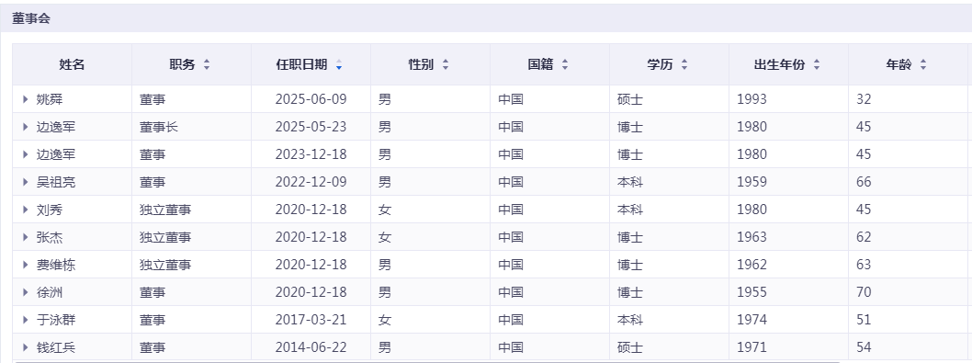Expand the 刘秀 row
The width and height of the screenshot is (972, 363).
click(x=26, y=210)
